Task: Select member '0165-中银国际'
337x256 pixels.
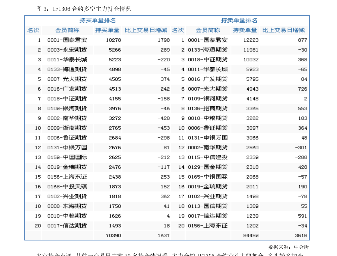Action: point(208,177)
